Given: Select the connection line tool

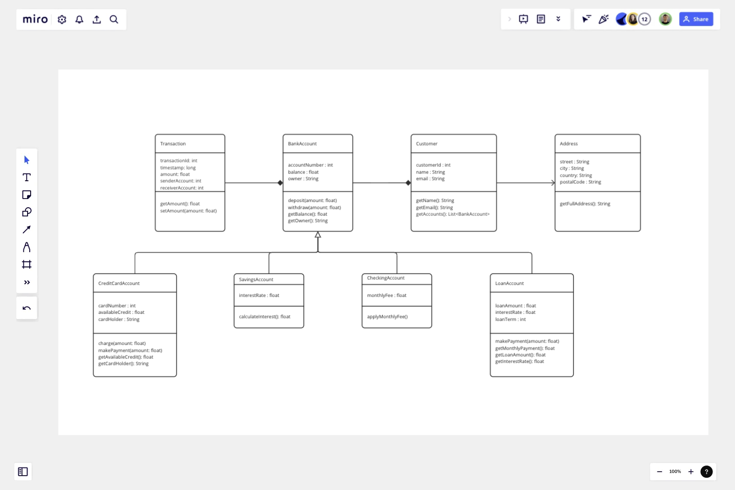Looking at the screenshot, I should pyautogui.click(x=27, y=229).
